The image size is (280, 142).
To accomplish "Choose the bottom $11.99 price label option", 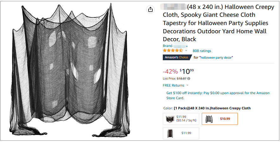I will (x=186, y=133).
